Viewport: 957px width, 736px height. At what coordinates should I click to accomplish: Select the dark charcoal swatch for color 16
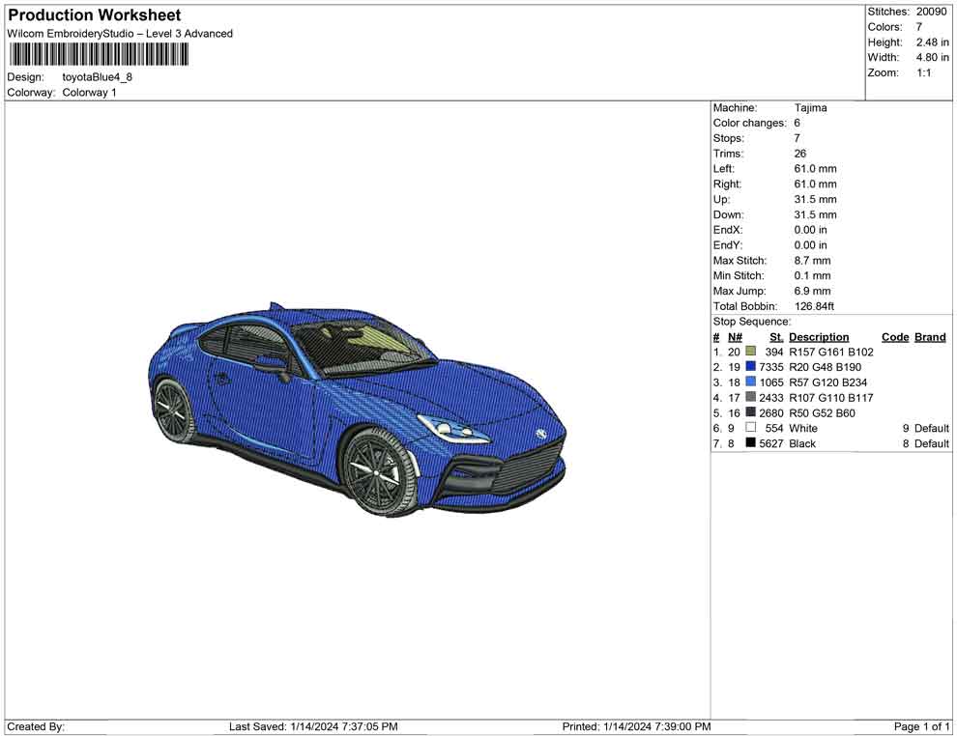pos(750,413)
